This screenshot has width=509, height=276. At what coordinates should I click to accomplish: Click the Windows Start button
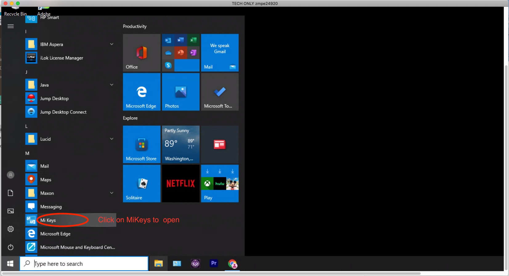[10, 264]
